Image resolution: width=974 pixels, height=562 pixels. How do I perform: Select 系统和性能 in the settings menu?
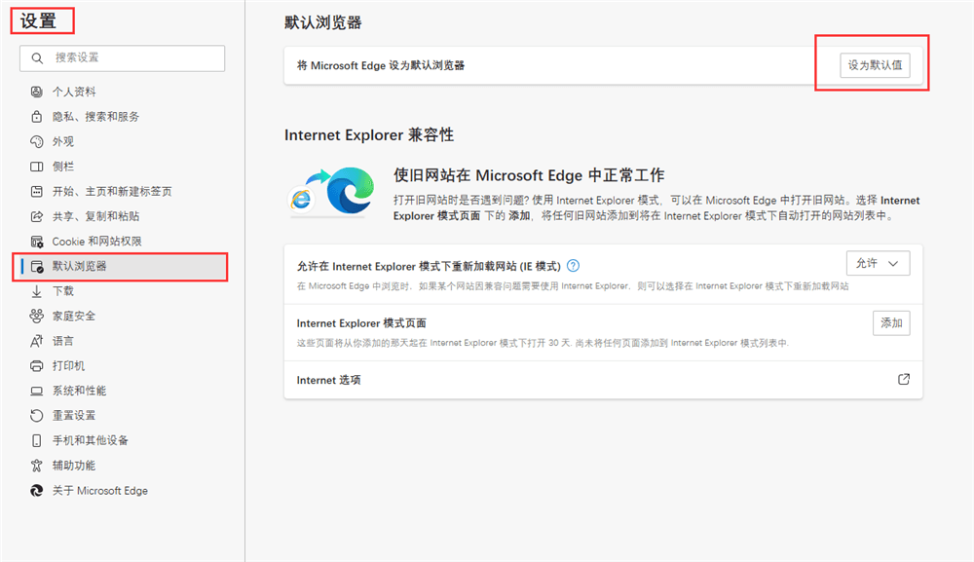coord(79,391)
